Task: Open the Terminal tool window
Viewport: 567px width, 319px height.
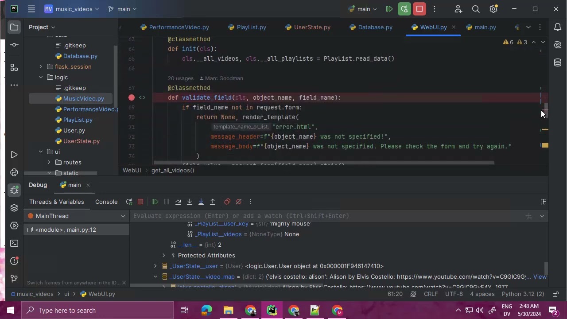Action: pos(14,243)
